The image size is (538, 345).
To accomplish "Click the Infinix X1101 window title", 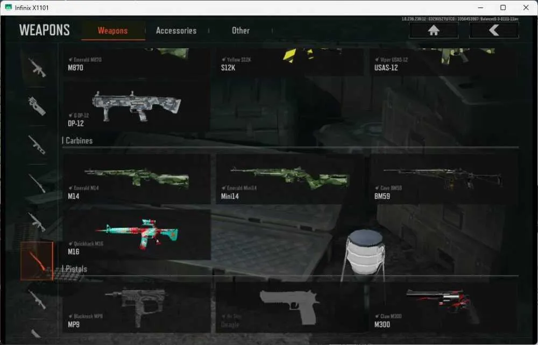I will [x=32, y=8].
